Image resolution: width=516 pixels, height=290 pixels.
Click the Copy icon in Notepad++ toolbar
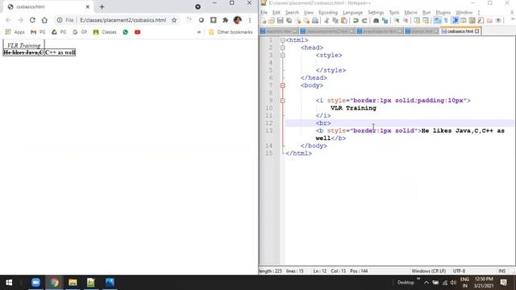pyautogui.click(x=335, y=21)
